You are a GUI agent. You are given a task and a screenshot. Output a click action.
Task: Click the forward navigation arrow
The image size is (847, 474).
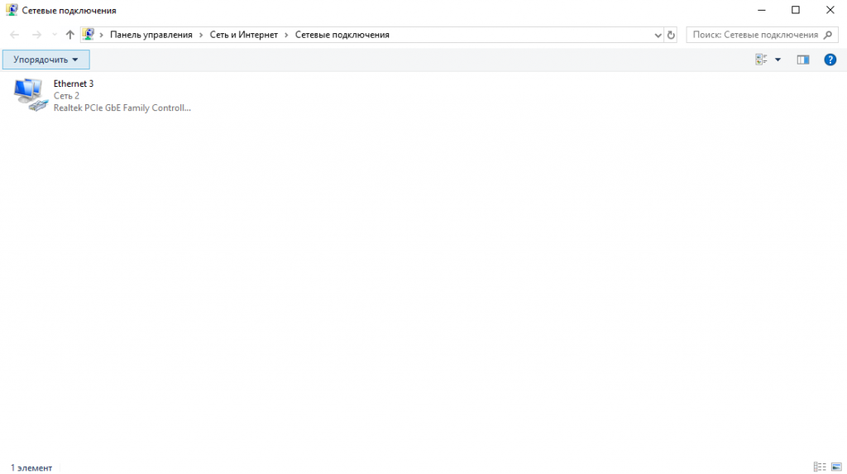(x=36, y=35)
